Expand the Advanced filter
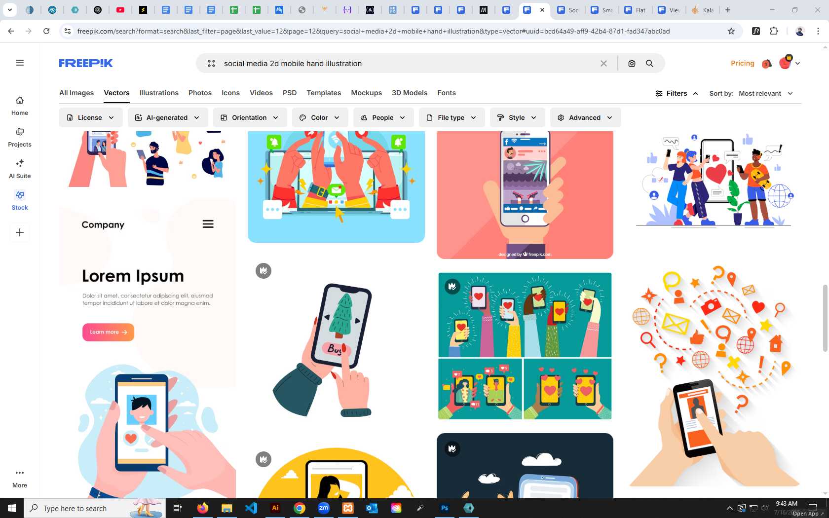 pos(585,117)
